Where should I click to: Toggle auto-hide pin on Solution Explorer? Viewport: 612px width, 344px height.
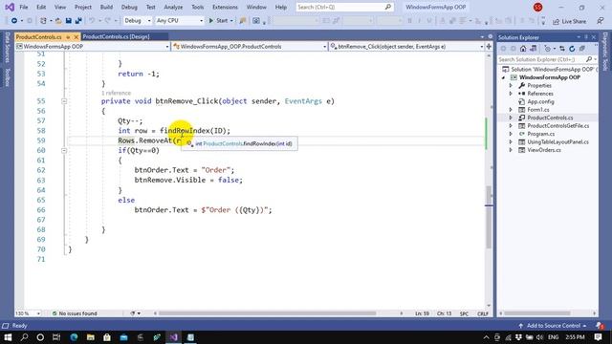586,37
